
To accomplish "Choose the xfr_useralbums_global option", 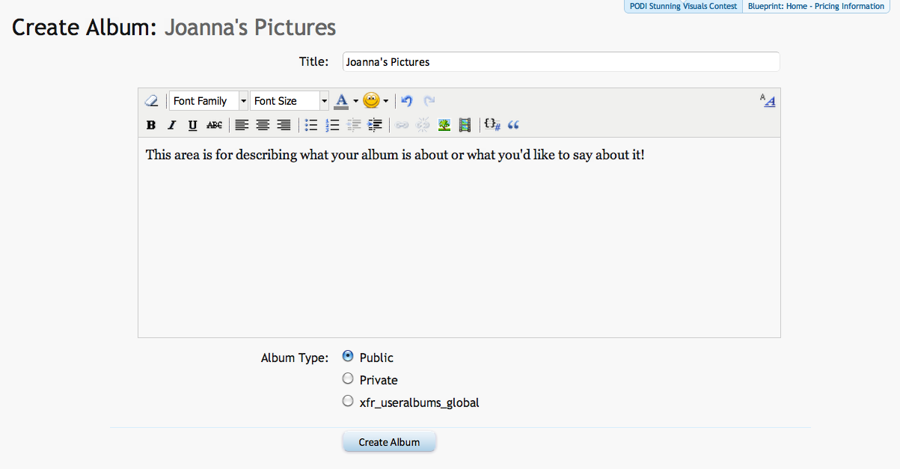I will [x=348, y=402].
